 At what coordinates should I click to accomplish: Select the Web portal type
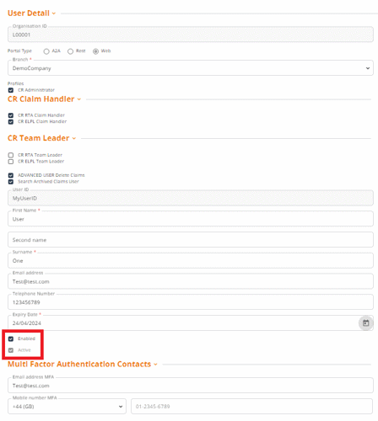pyautogui.click(x=95, y=51)
